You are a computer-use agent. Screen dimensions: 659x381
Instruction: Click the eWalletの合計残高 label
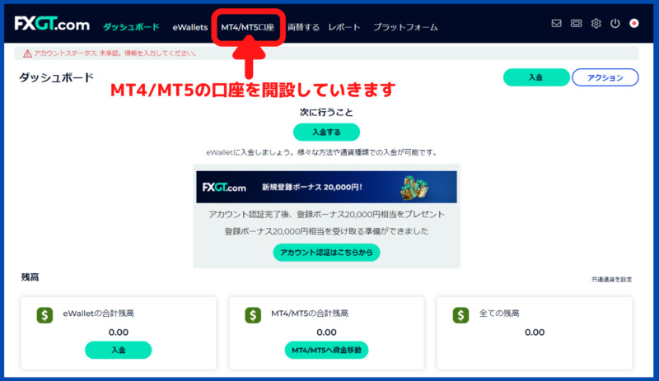tap(98, 314)
